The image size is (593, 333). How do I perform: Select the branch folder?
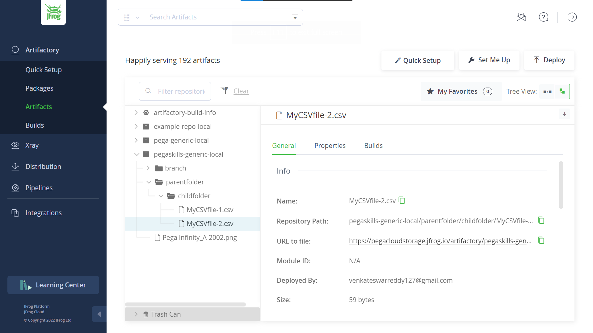(175, 168)
